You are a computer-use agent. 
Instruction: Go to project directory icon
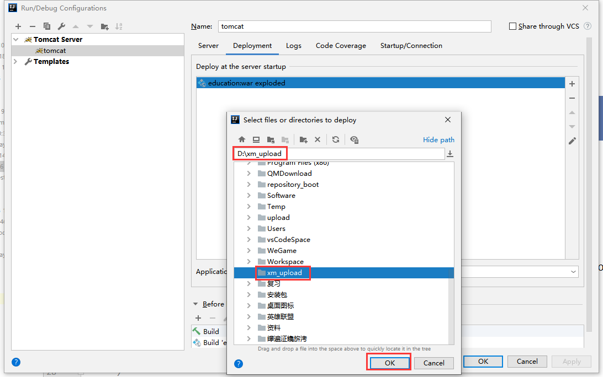pyautogui.click(x=271, y=139)
